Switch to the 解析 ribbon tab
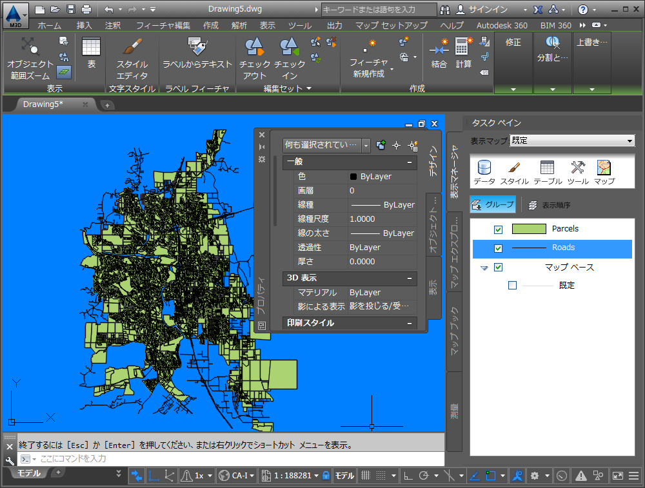Screen dimensions: 645x488 point(238,26)
